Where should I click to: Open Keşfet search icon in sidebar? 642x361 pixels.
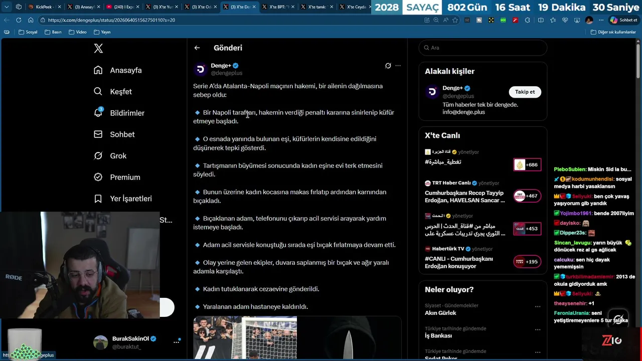98,92
